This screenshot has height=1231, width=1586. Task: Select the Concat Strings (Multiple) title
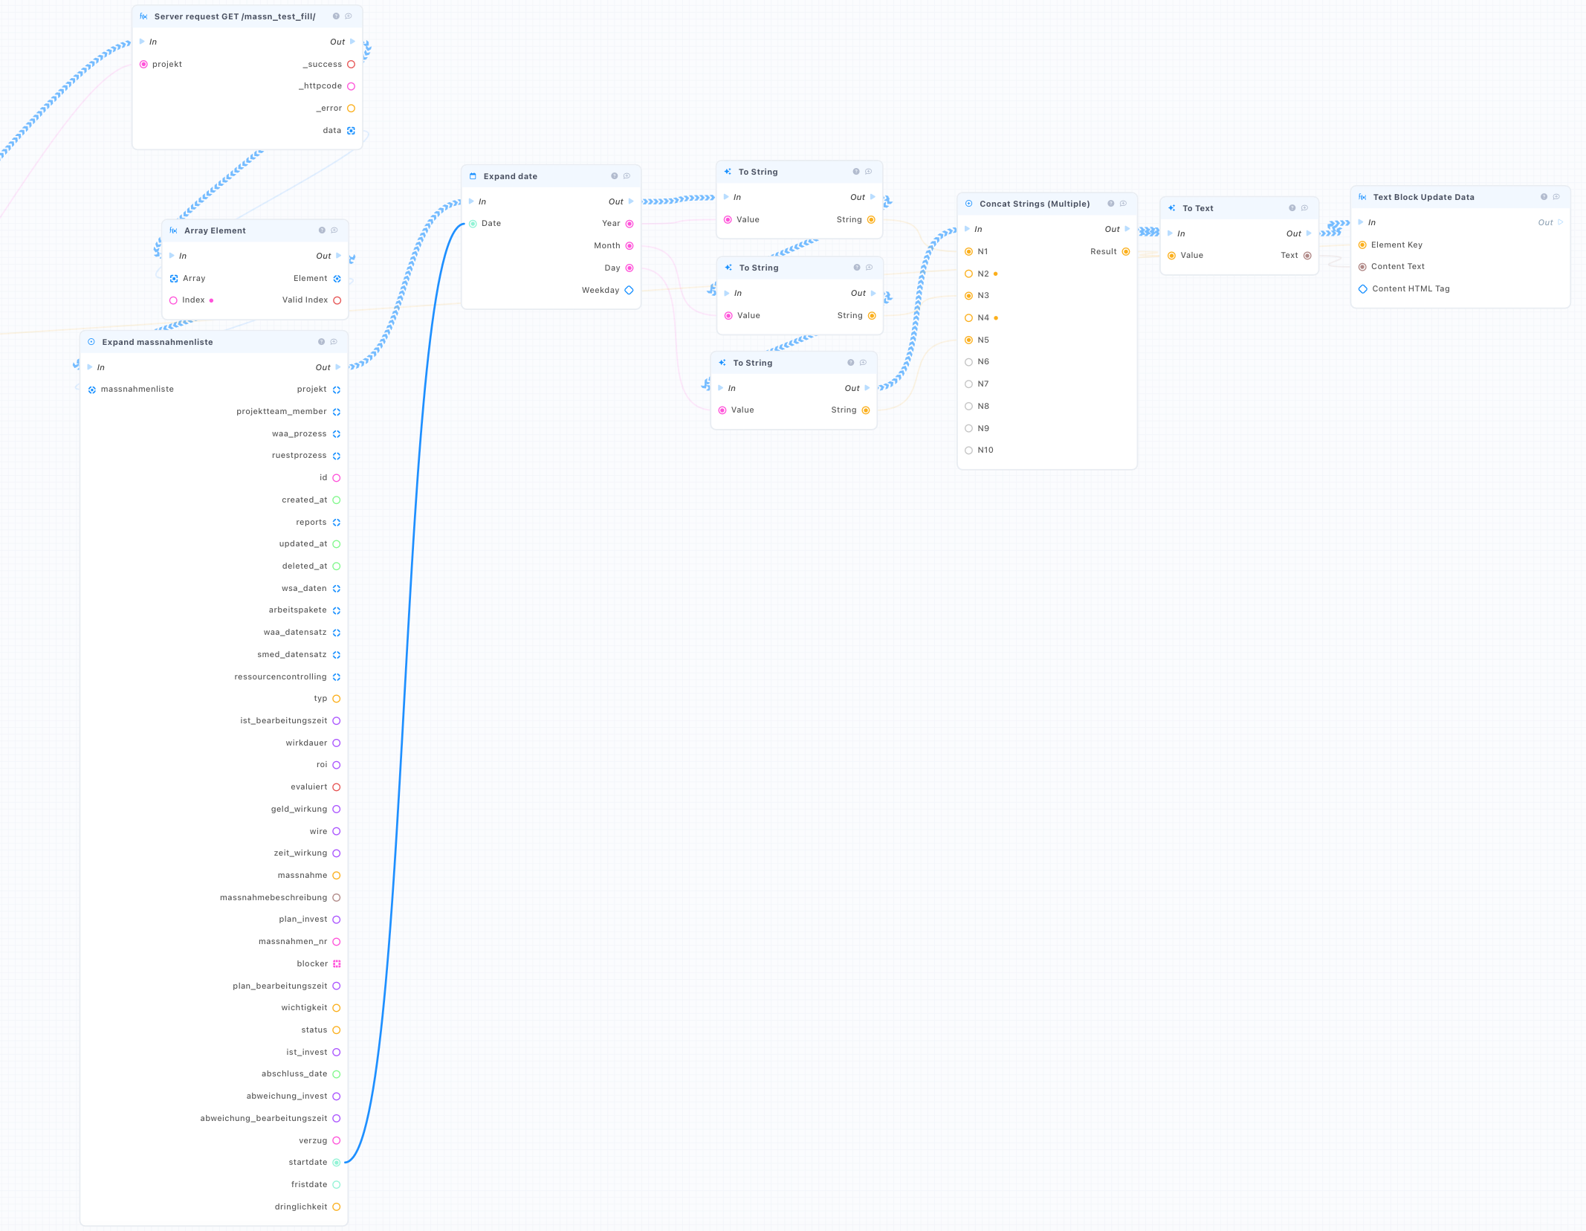[x=1035, y=204]
